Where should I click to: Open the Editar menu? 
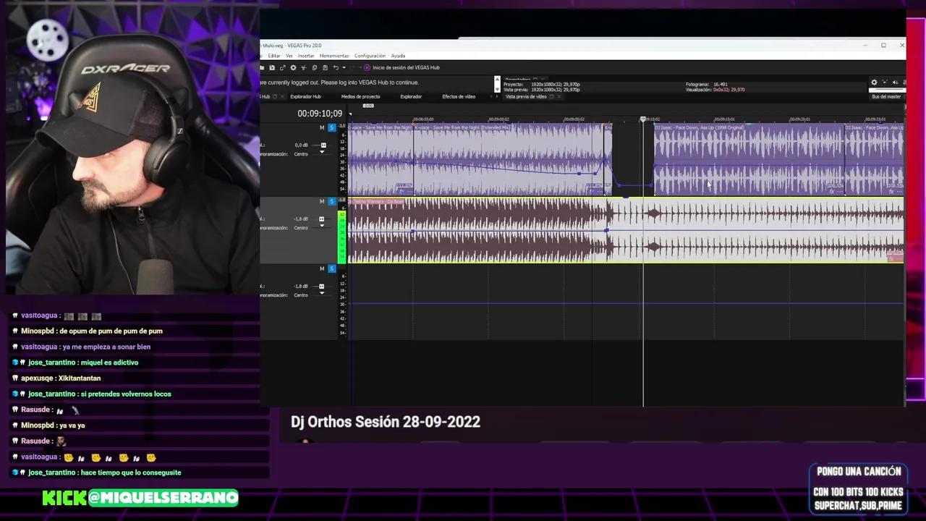tap(274, 56)
